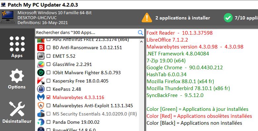The height and width of the screenshot is (131, 258).
Task: Click the Color [Green] legend line
Action: 197,109
